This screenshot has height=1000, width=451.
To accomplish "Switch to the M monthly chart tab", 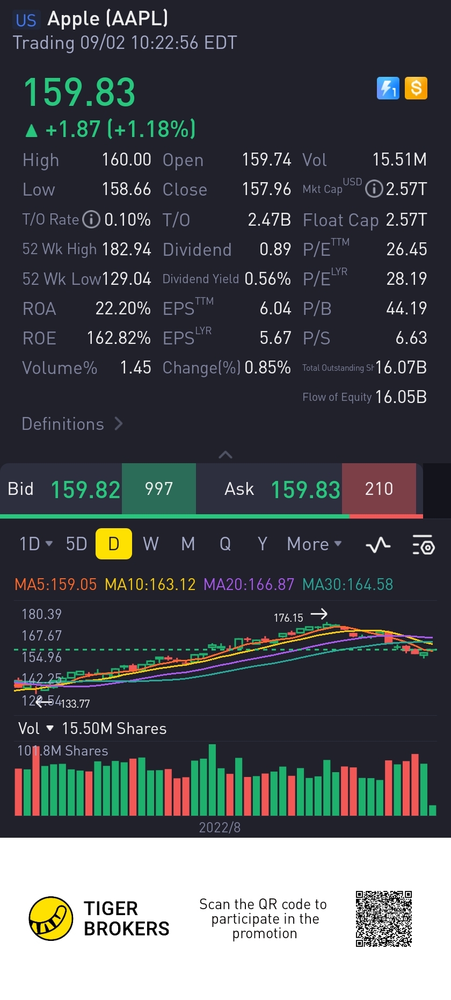I will 188,544.
